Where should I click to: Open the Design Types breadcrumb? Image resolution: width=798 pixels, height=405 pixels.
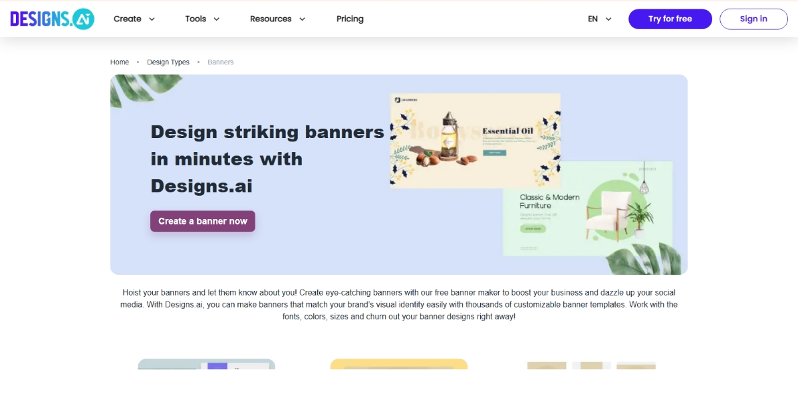tap(168, 62)
